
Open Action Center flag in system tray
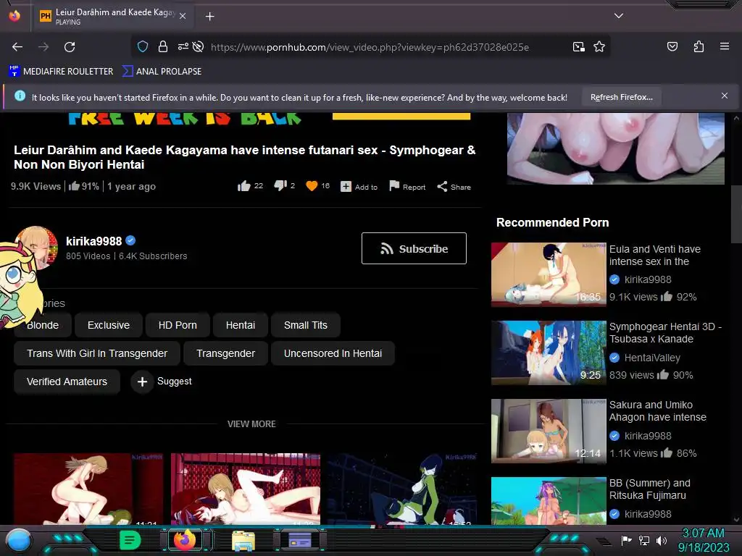tap(627, 540)
